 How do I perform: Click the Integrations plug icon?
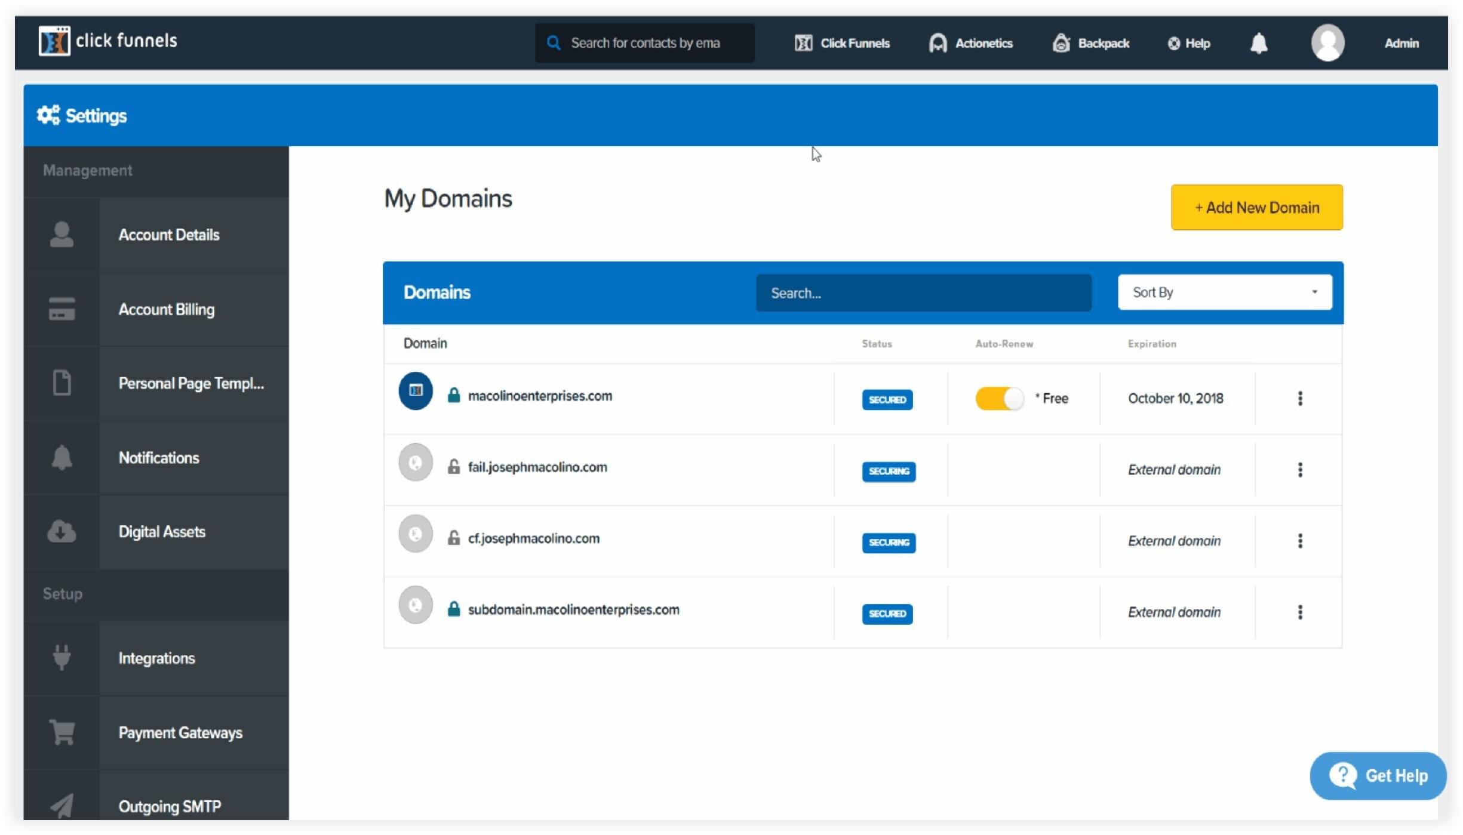[x=62, y=657]
